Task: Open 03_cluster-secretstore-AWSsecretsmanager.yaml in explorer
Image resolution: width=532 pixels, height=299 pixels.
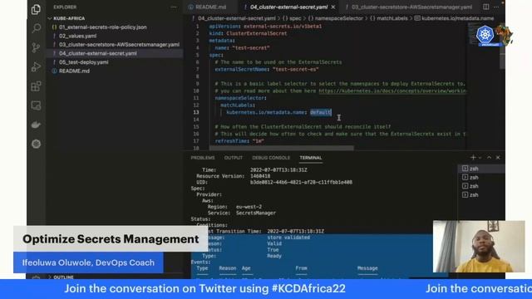Action: click(119, 45)
